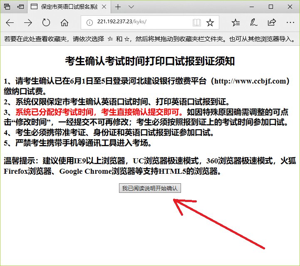
Task: Share this page icon
Action: pos(272,22)
